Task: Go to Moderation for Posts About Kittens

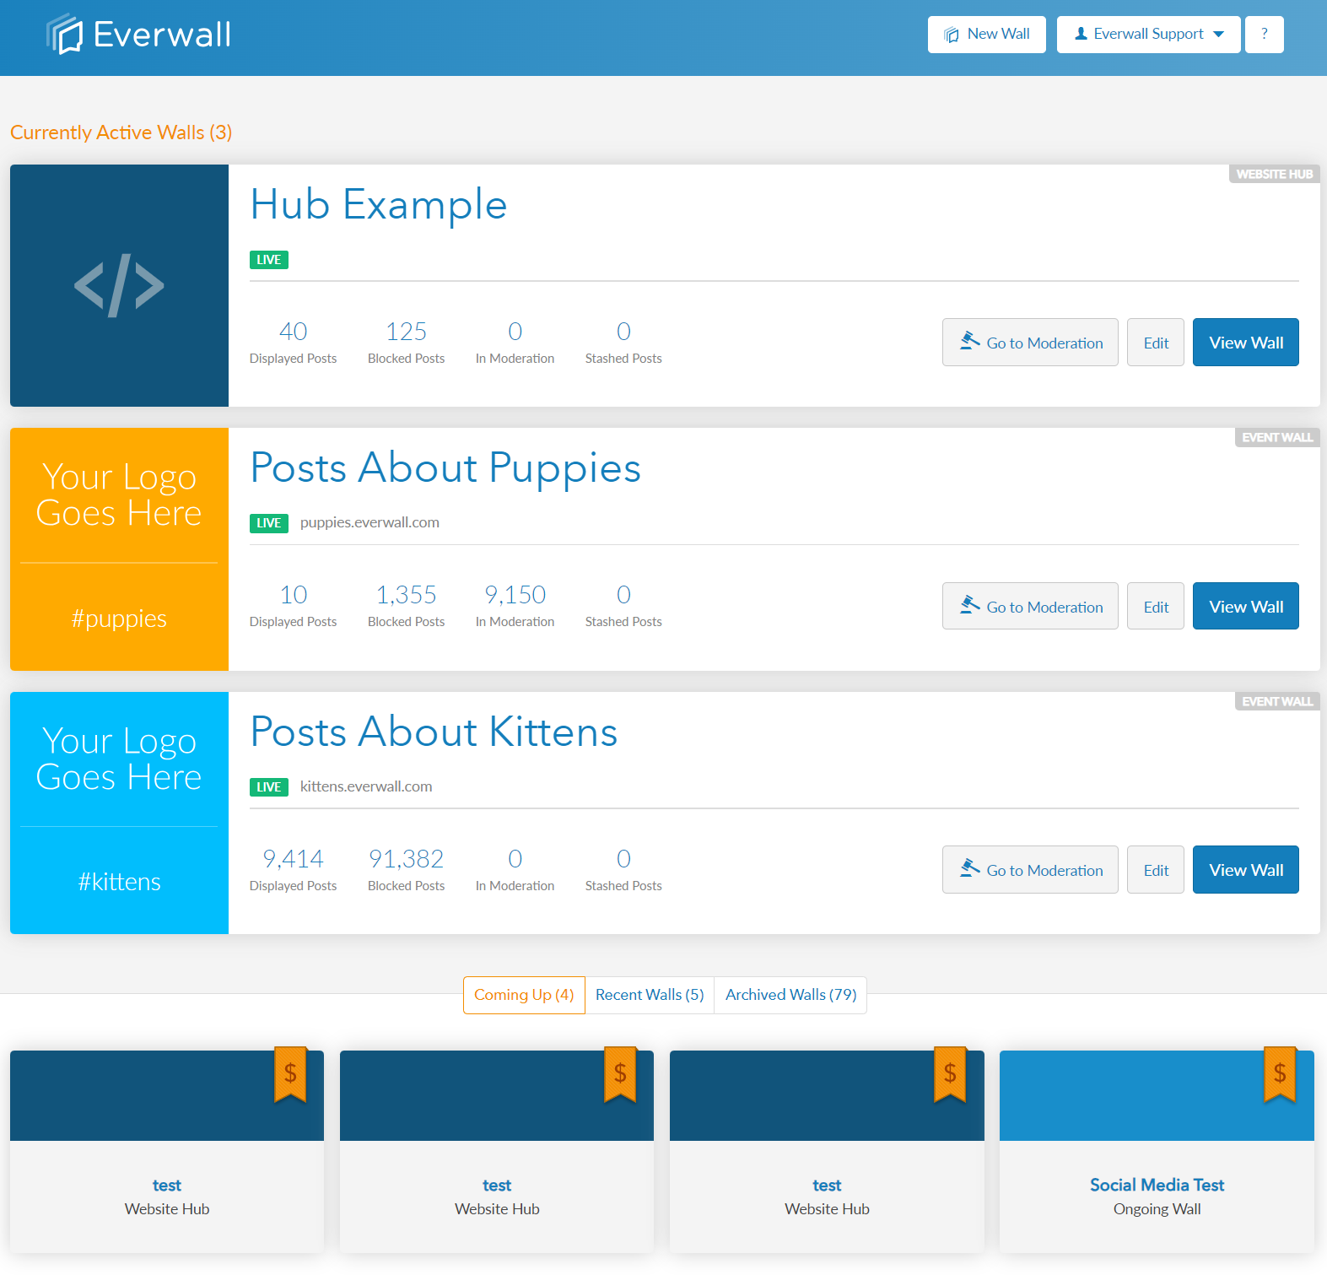Action: coord(1030,869)
